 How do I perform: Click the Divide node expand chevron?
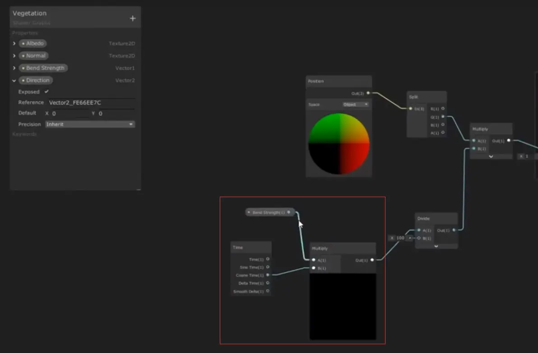coord(436,246)
